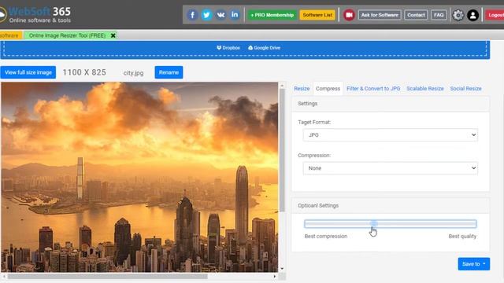The width and height of the screenshot is (504, 283).
Task: Click the city image preview
Action: click(139, 177)
